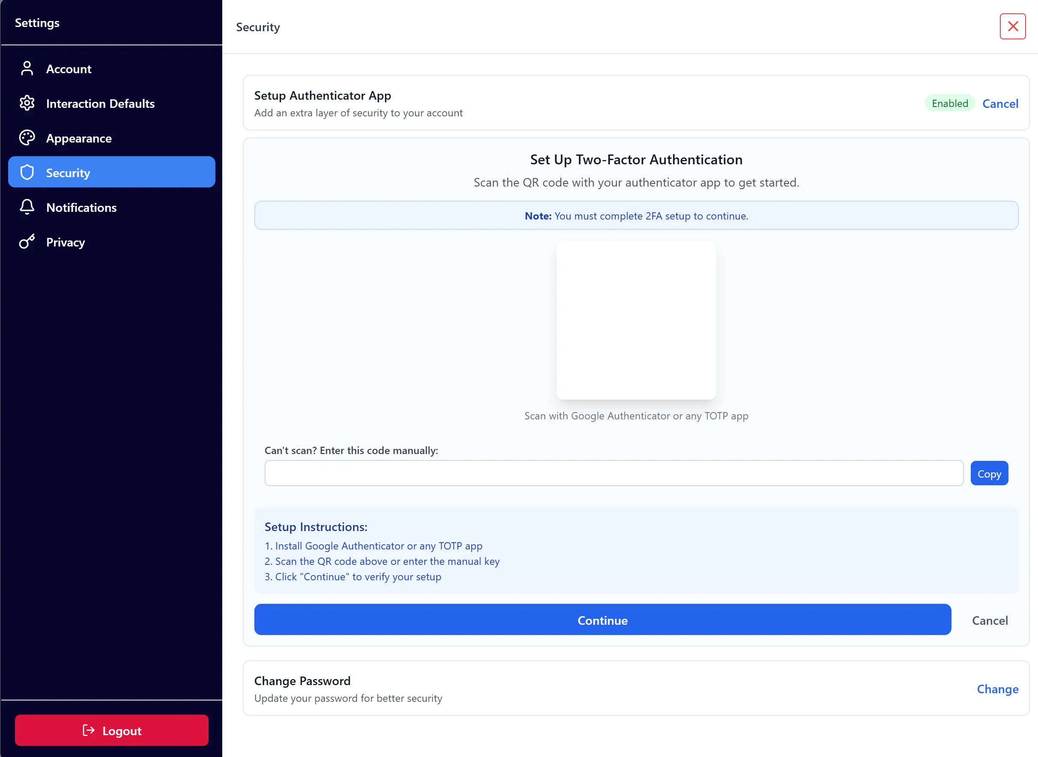This screenshot has height=757, width=1038.
Task: Click the Security shield icon
Action: click(x=27, y=173)
